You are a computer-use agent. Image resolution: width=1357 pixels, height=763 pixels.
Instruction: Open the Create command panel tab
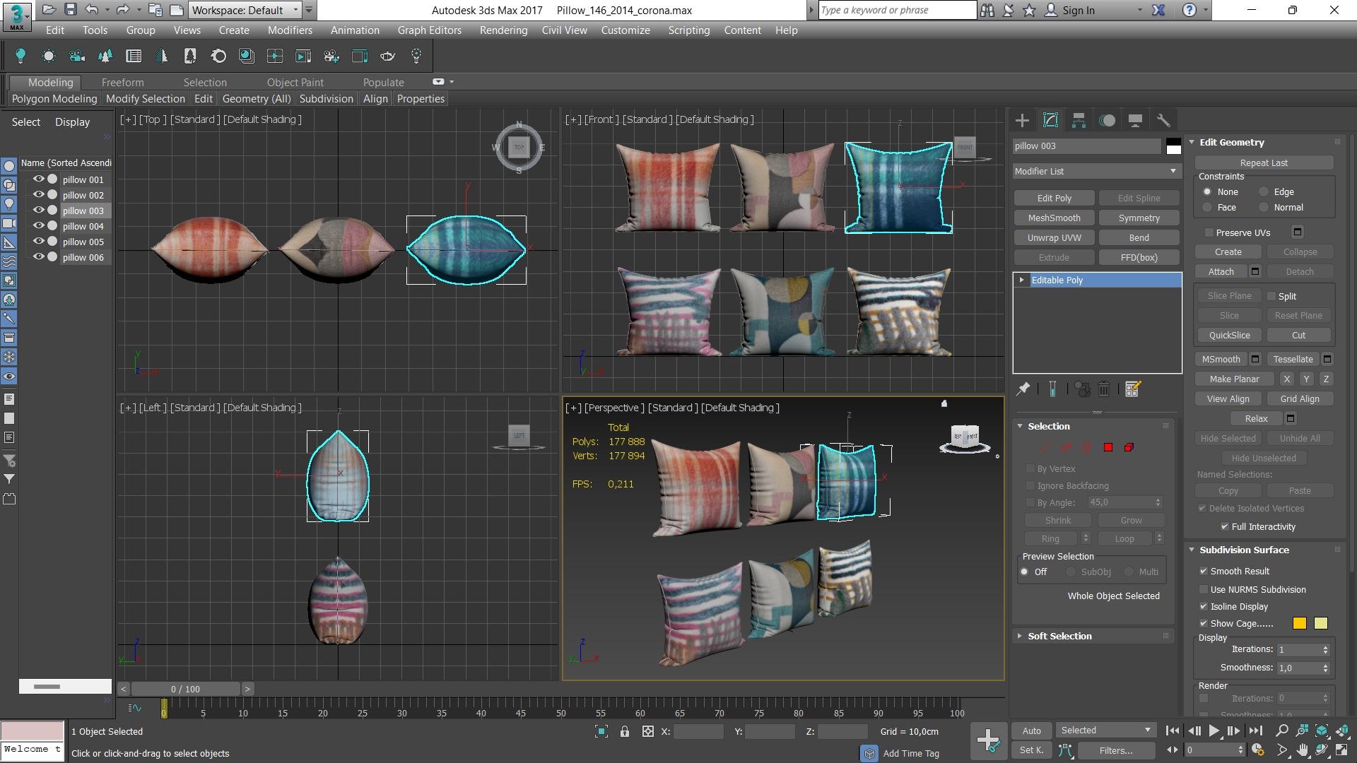pos(1022,120)
